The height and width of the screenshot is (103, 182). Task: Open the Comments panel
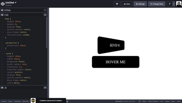pos(17,101)
